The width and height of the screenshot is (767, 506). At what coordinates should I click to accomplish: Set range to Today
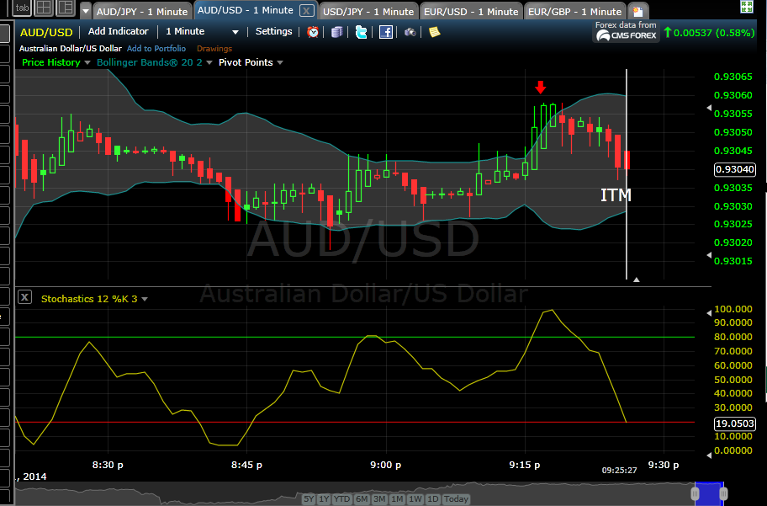pyautogui.click(x=456, y=498)
